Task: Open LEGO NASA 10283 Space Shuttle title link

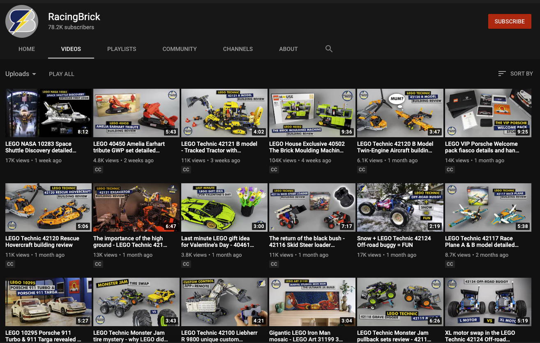Action: tap(41, 147)
